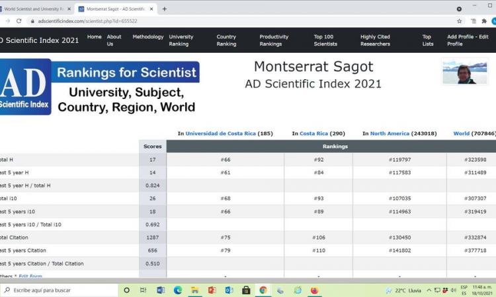496x297 pixels.
Task: Go to Top 100 Scientists
Action: [325, 40]
